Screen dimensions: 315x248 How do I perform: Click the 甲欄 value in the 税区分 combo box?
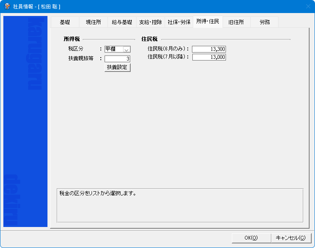point(114,49)
